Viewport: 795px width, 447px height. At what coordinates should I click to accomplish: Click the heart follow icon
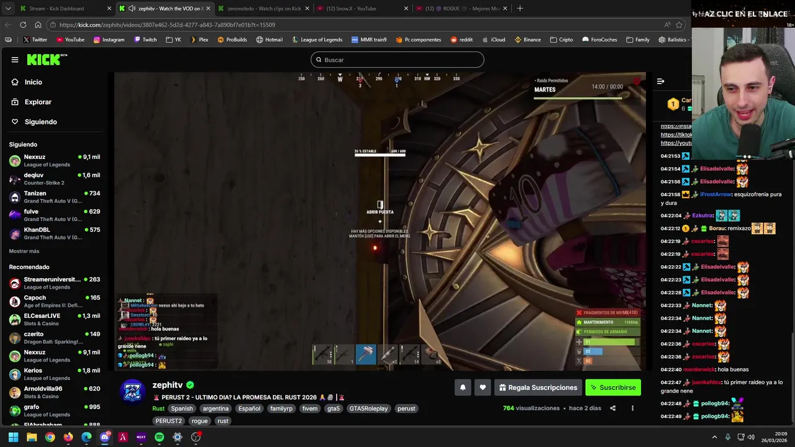click(483, 387)
